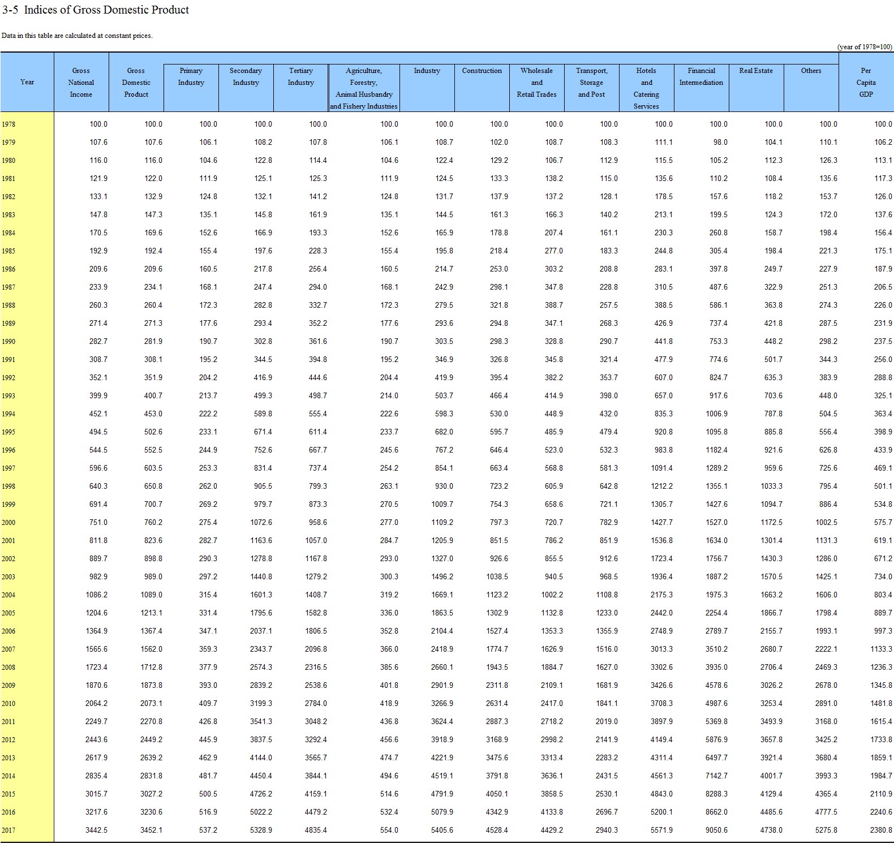Click the 1988 Per Capita GDP value 226.0
Image resolution: width=894 pixels, height=861 pixels.
(883, 305)
